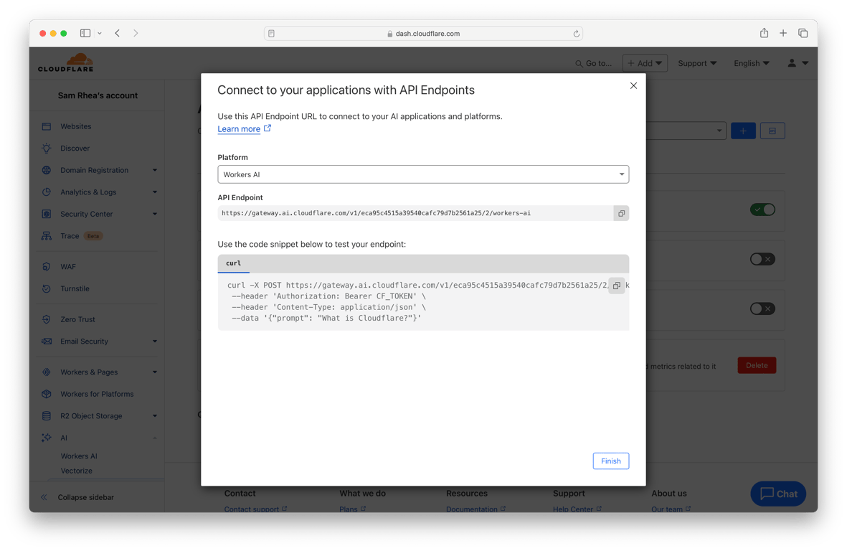The height and width of the screenshot is (551, 847).
Task: Turn off the green enabled toggle
Action: pos(762,209)
